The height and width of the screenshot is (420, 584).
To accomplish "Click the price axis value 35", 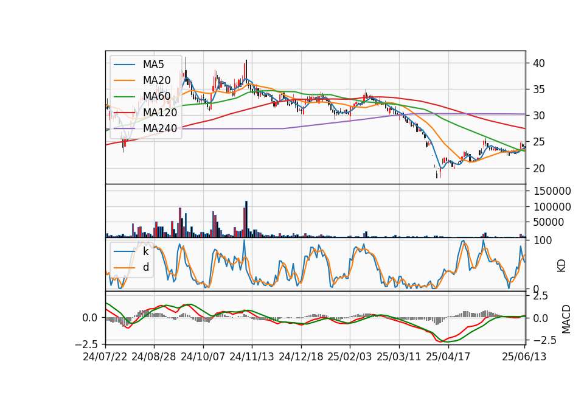I will (539, 89).
